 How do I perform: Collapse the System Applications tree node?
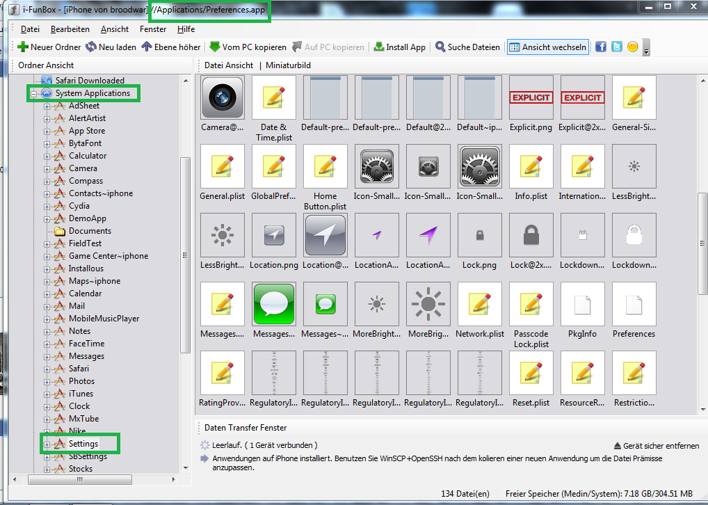34,94
